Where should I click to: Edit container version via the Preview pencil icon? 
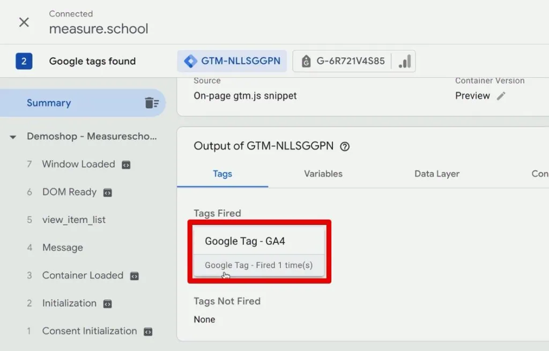pos(501,95)
